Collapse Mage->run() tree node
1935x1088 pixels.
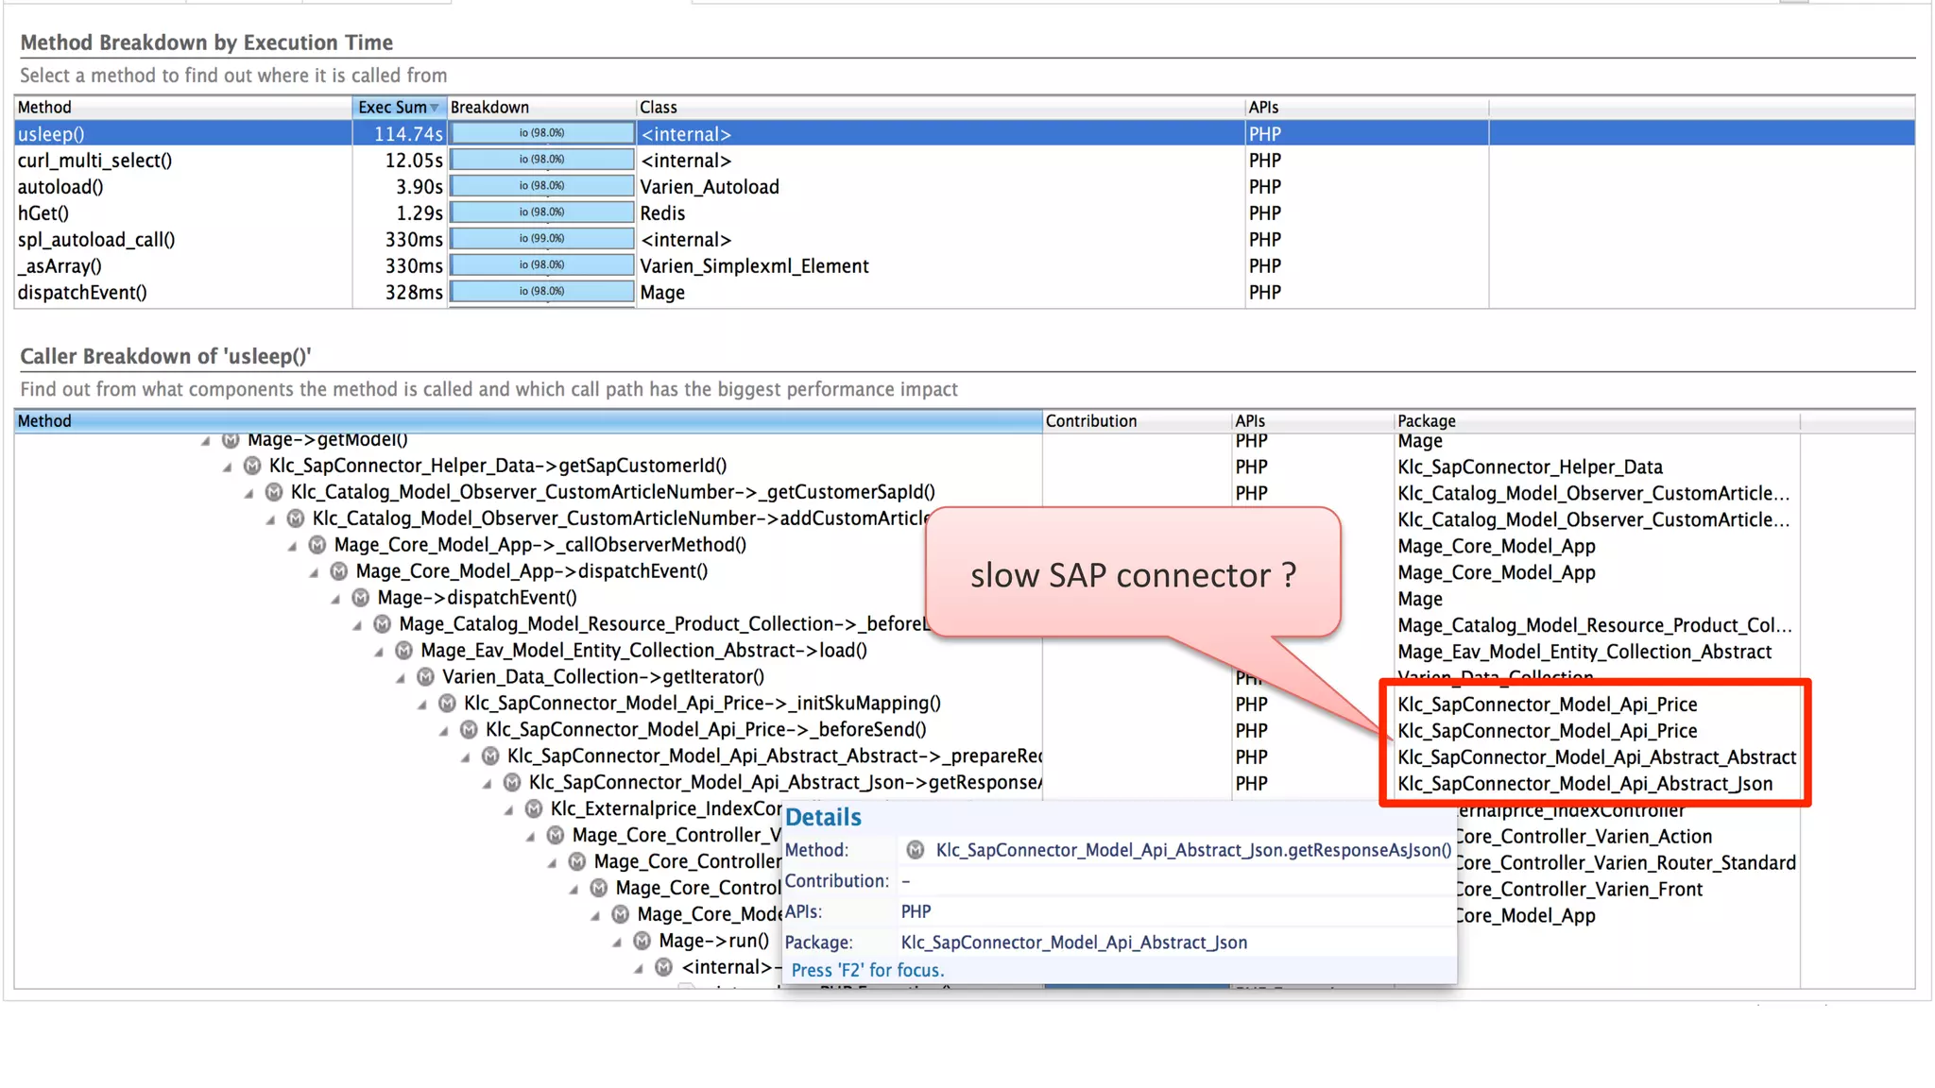pos(618,943)
